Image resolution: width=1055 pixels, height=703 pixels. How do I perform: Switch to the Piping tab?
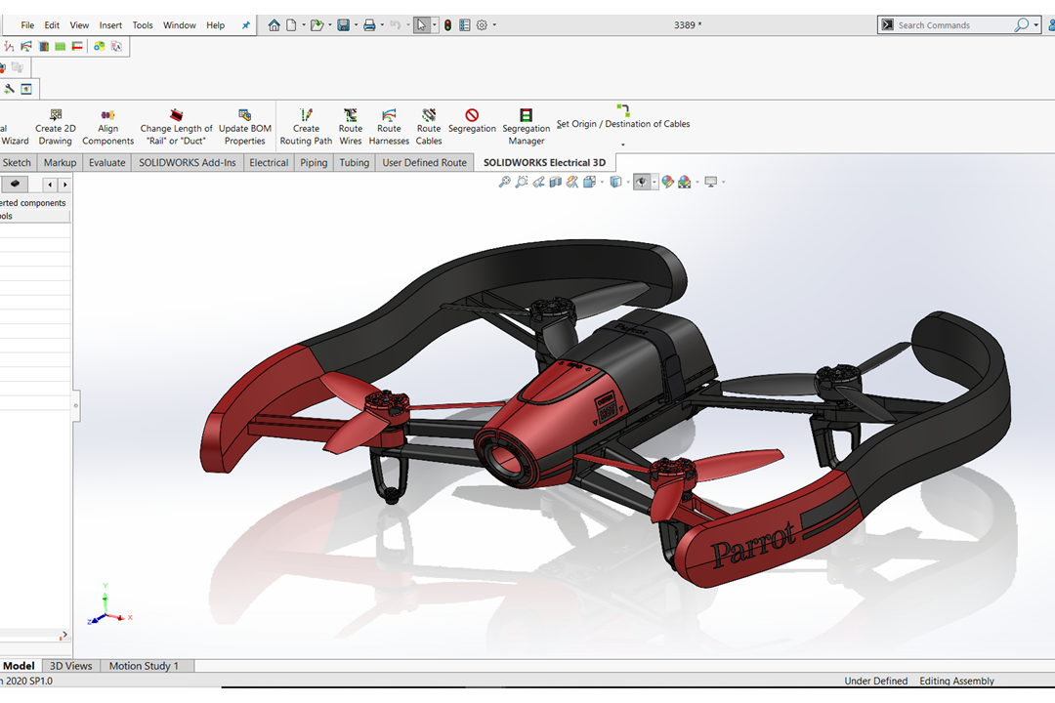tap(314, 162)
